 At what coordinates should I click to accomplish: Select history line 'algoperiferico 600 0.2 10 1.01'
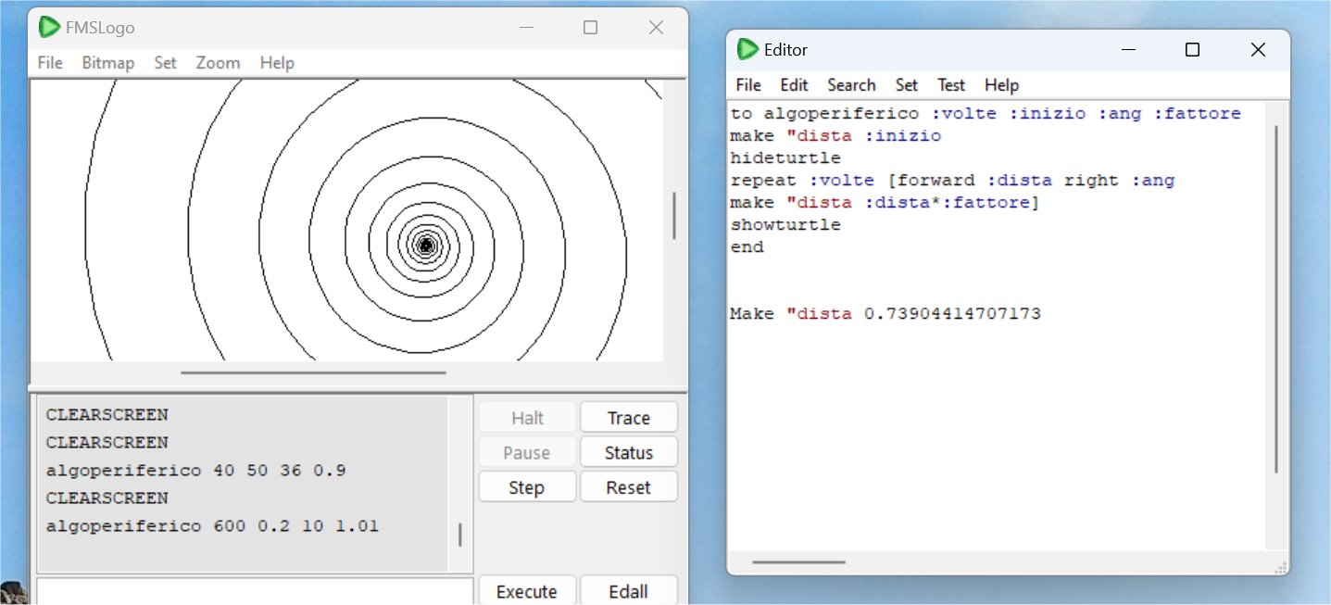(212, 526)
